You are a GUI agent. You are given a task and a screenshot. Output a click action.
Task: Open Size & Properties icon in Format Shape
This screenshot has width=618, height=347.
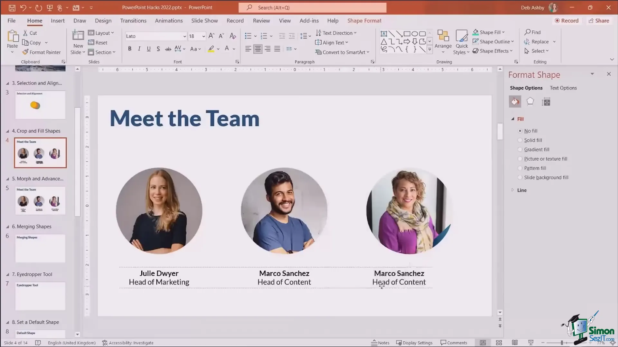click(546, 102)
